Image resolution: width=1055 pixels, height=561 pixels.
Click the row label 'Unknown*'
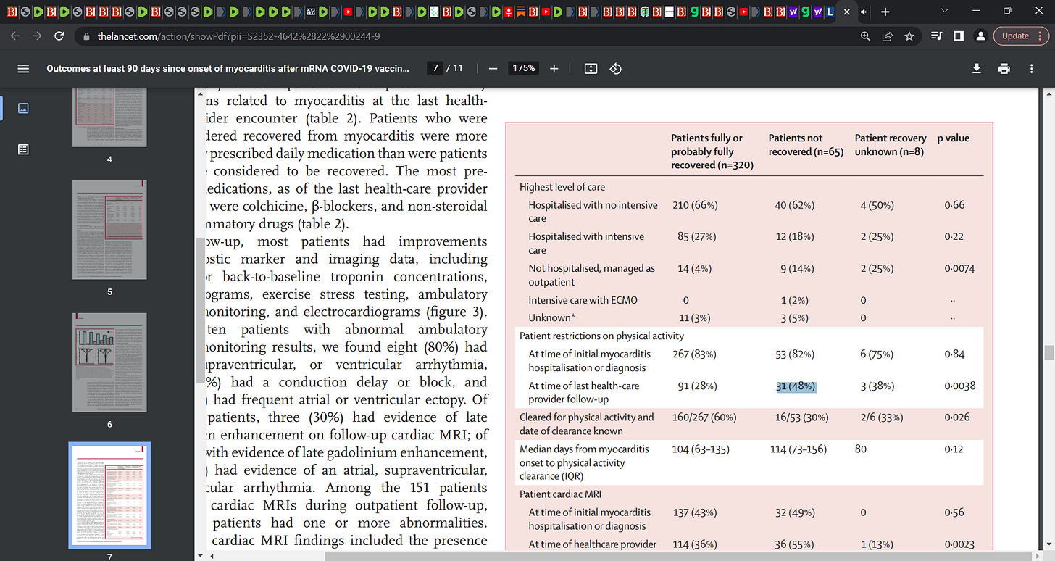pos(551,318)
